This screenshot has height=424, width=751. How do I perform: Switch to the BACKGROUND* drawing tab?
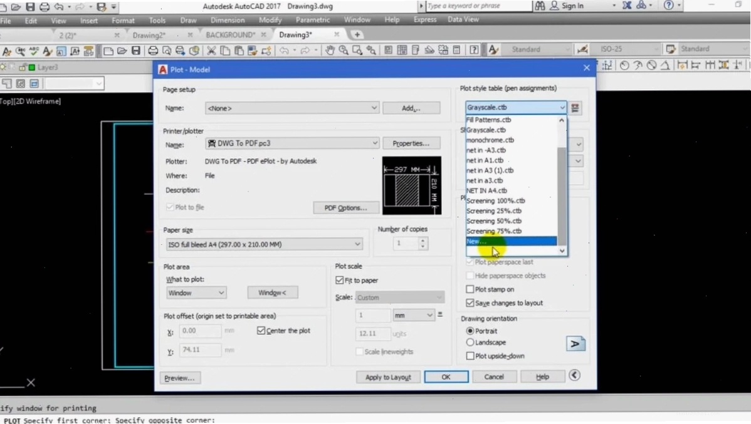[x=230, y=35]
